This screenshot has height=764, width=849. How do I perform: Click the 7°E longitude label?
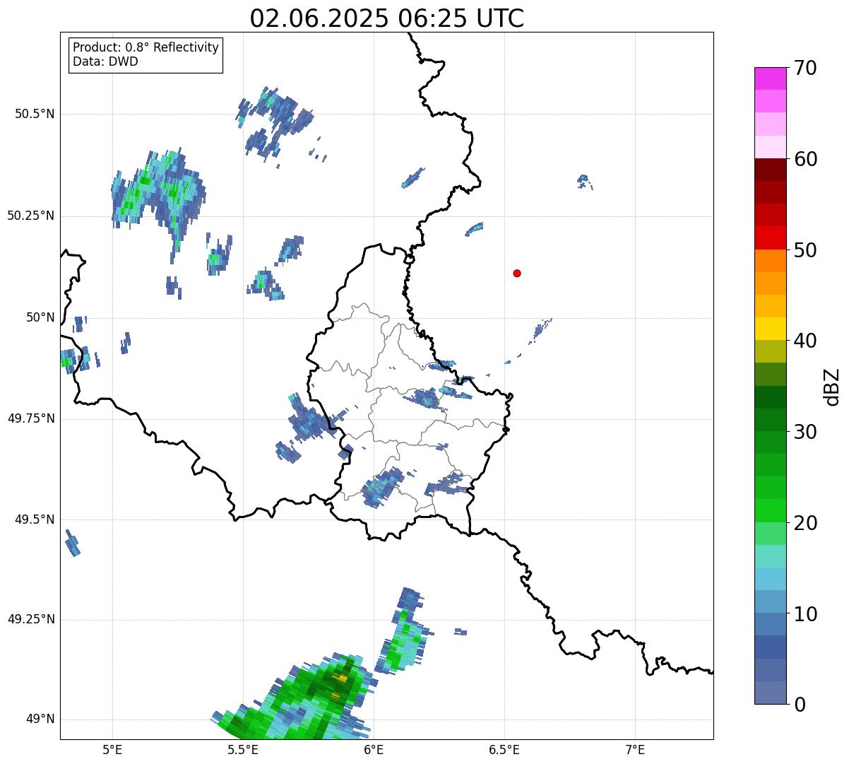pos(635,749)
